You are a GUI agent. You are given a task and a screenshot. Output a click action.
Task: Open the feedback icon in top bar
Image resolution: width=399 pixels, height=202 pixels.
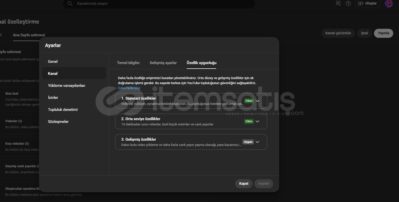point(338,3)
